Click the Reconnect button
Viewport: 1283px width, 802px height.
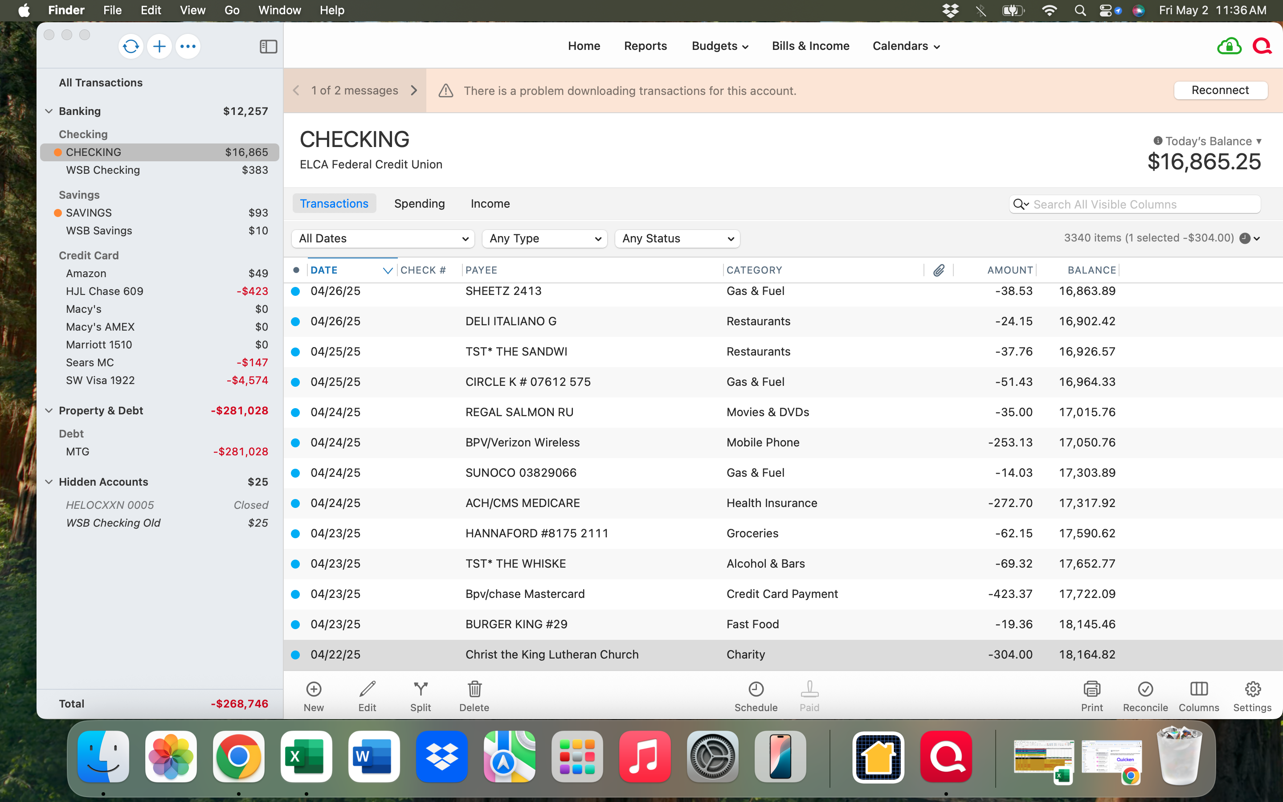(x=1221, y=90)
